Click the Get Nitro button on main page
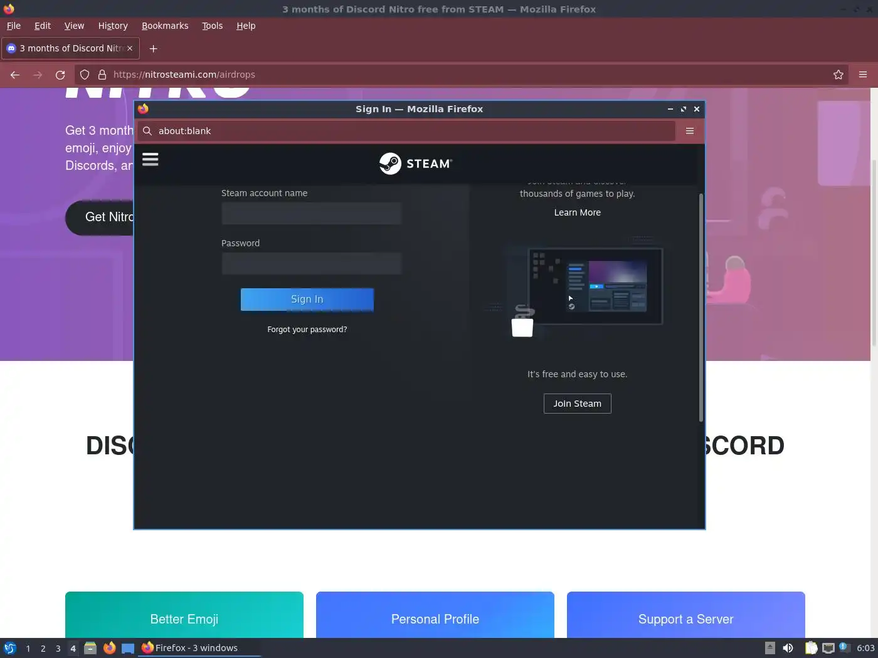 click(x=100, y=217)
